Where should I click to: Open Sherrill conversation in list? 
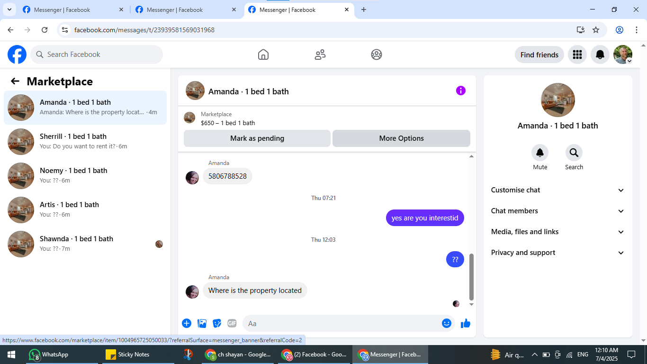click(85, 142)
